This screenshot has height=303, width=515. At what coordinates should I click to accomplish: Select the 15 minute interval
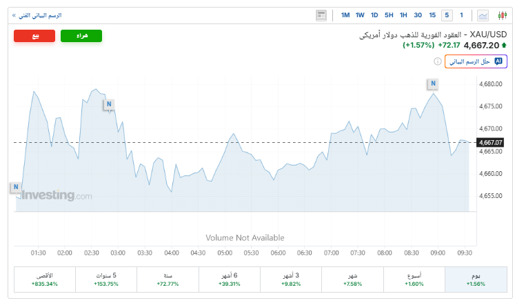click(432, 15)
